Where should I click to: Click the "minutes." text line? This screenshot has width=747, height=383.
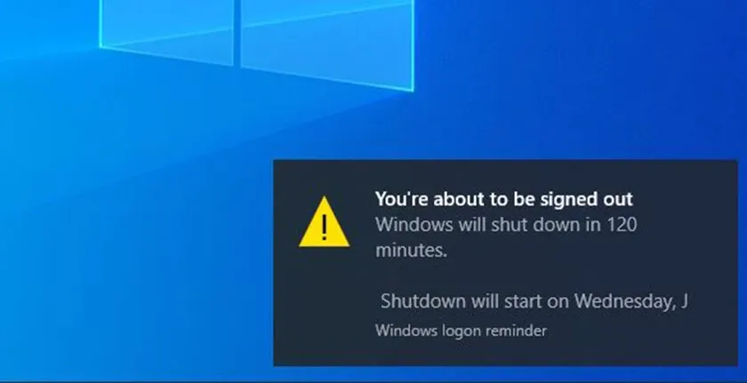point(411,251)
